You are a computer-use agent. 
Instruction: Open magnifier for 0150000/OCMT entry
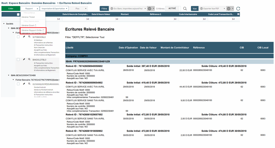[x=29, y=84]
